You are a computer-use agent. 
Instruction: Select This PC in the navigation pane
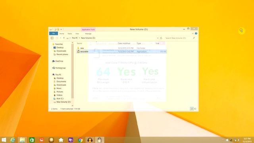pyautogui.click(x=58, y=75)
